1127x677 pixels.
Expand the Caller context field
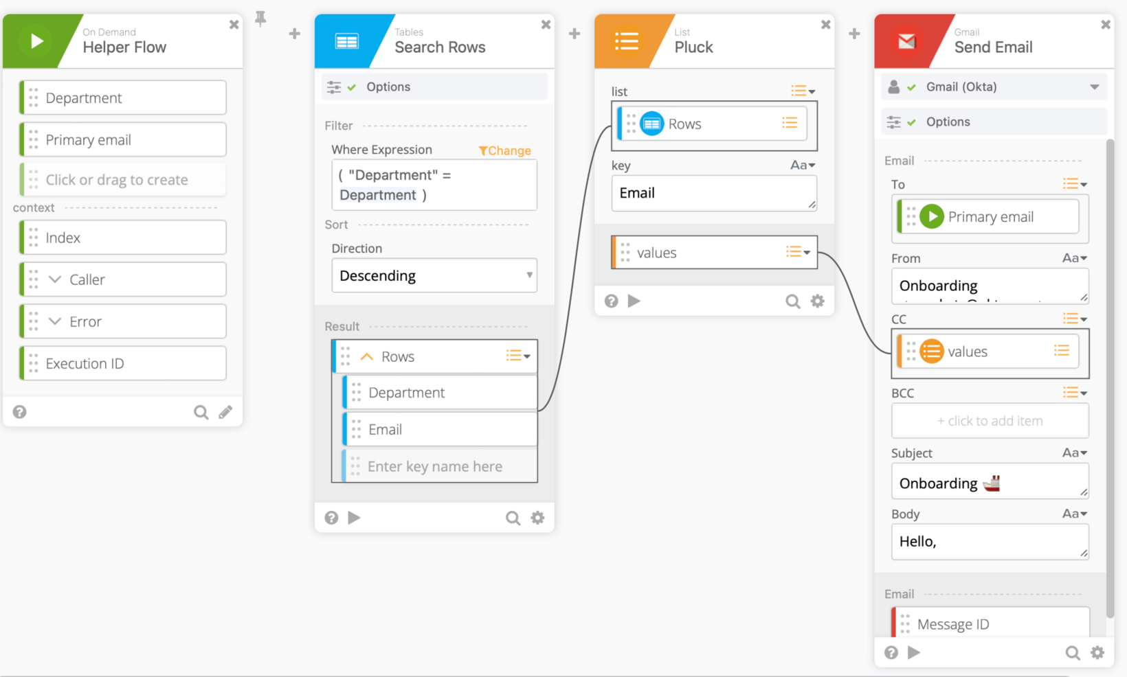click(x=56, y=279)
